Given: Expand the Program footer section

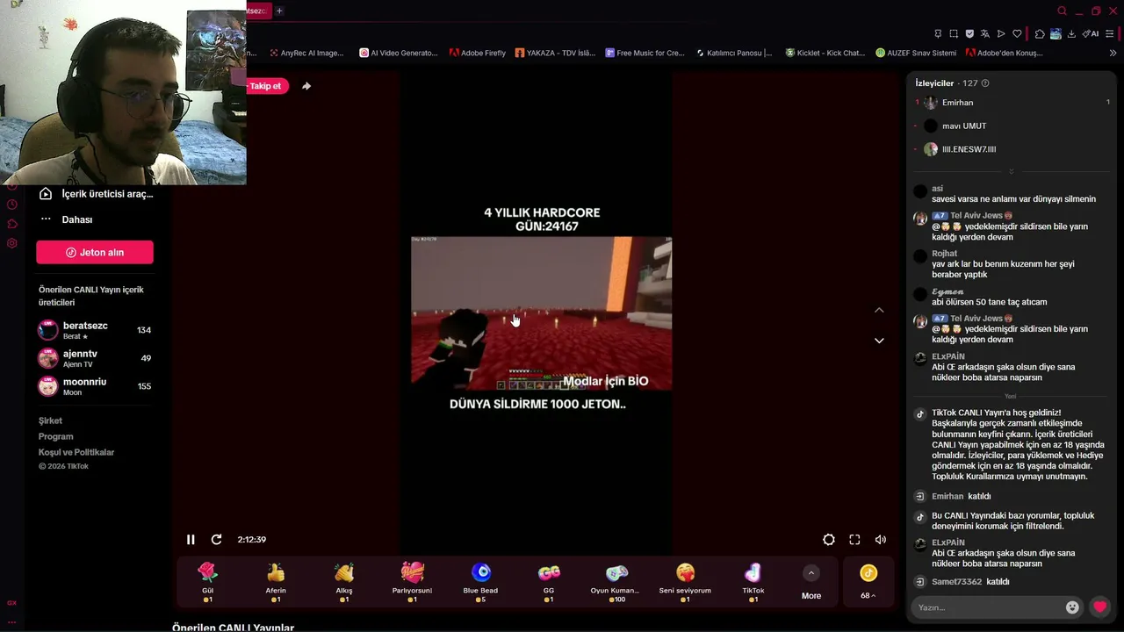Looking at the screenshot, I should pos(56,437).
